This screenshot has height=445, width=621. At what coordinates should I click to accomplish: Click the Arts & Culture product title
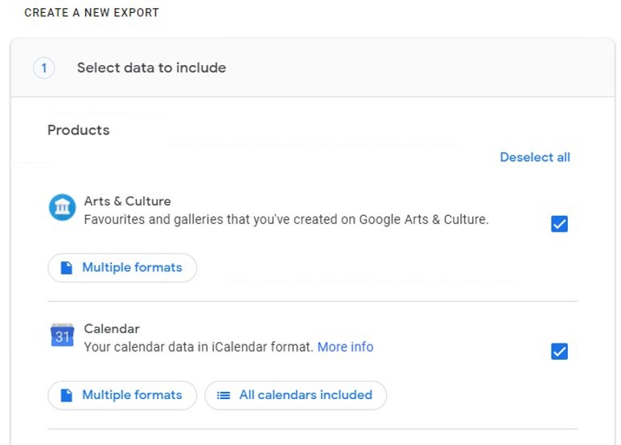[127, 201]
